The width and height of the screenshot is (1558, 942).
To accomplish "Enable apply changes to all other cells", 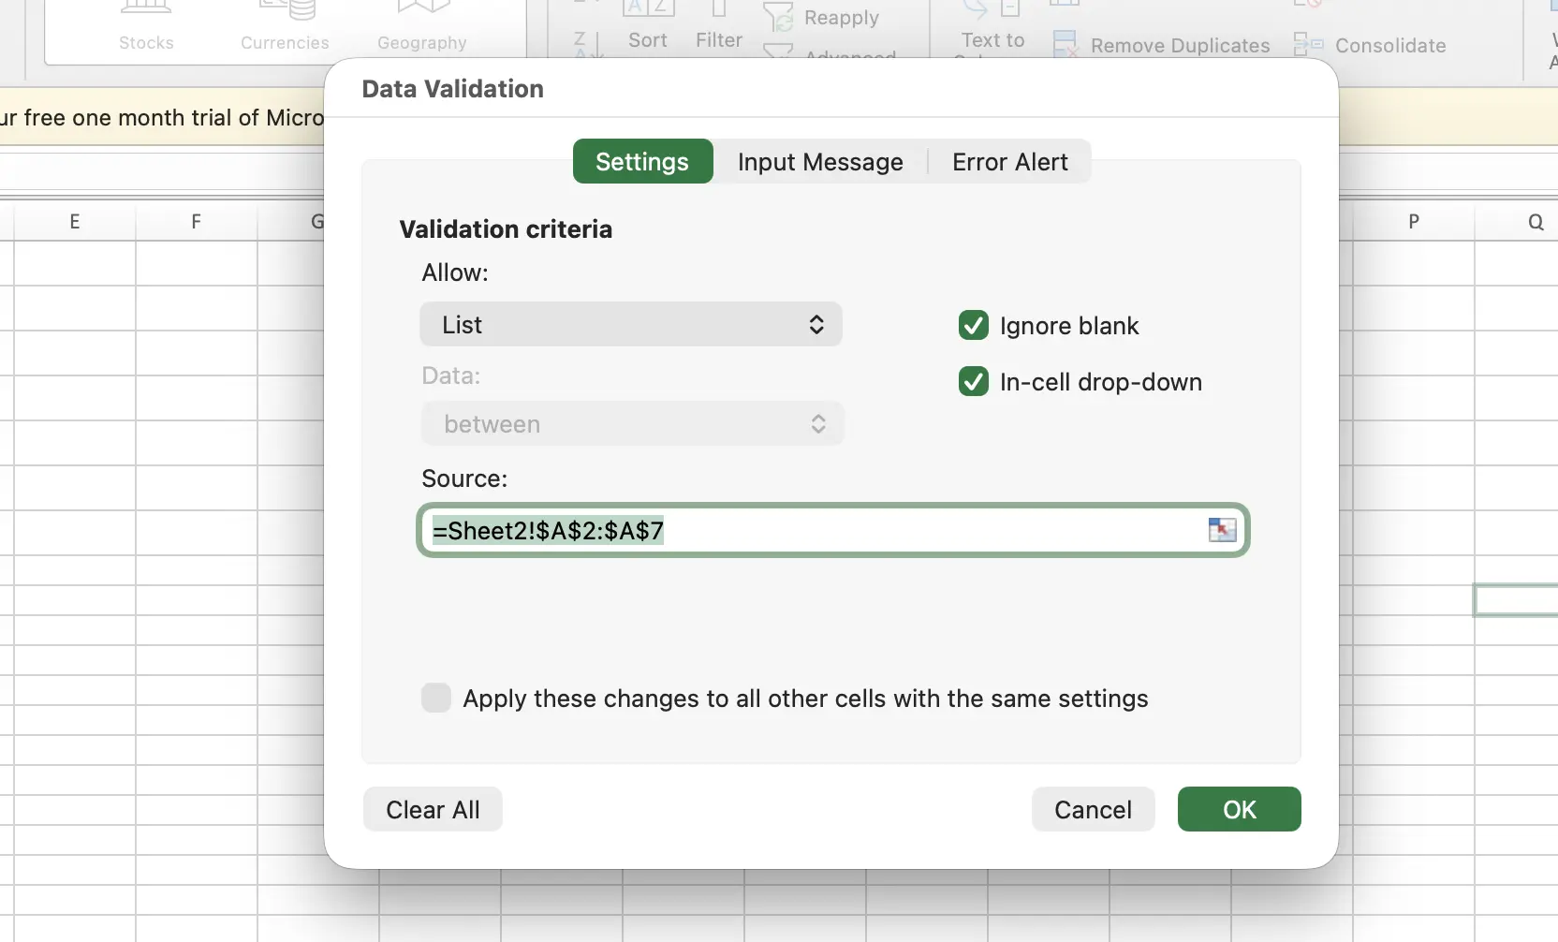I will coord(436,699).
